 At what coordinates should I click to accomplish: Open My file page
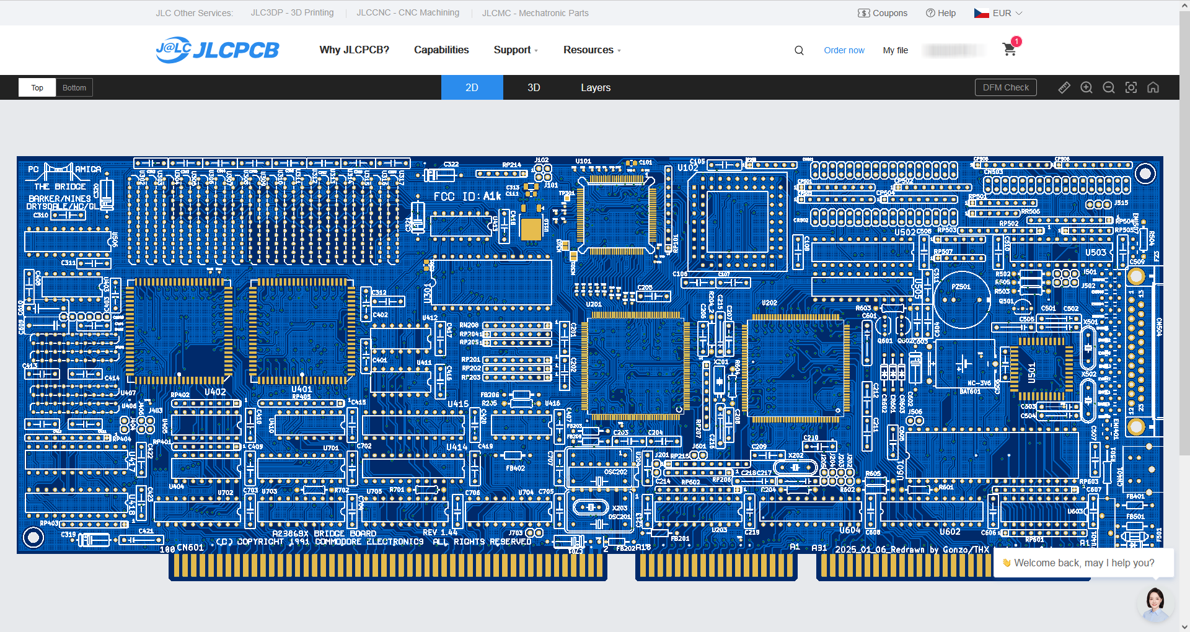[895, 50]
